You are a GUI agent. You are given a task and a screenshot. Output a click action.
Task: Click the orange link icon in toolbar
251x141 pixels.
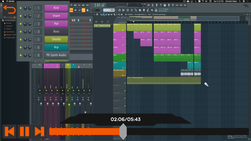[x=83, y=10]
